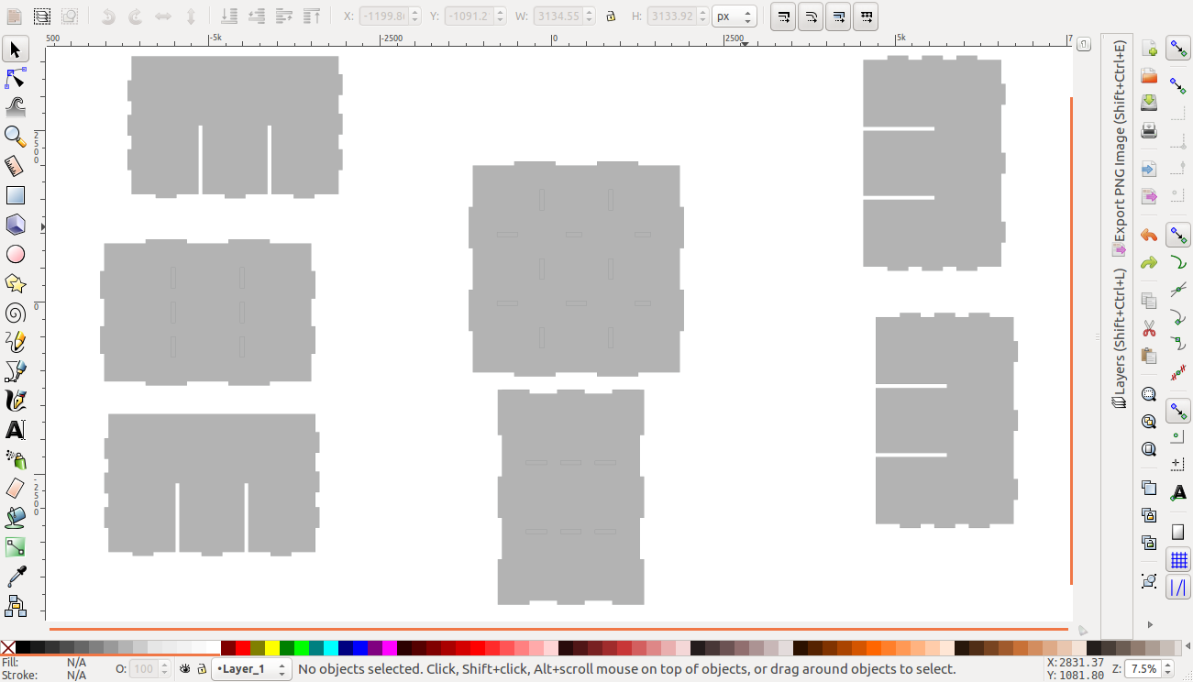Select the Spray tool
Screen dimensions: 1193x682
pyautogui.click(x=16, y=459)
